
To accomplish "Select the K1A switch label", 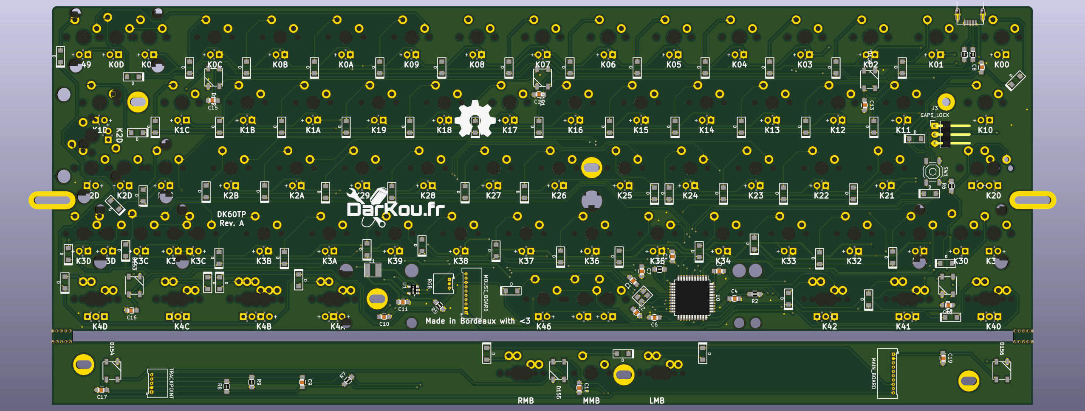I will [313, 130].
